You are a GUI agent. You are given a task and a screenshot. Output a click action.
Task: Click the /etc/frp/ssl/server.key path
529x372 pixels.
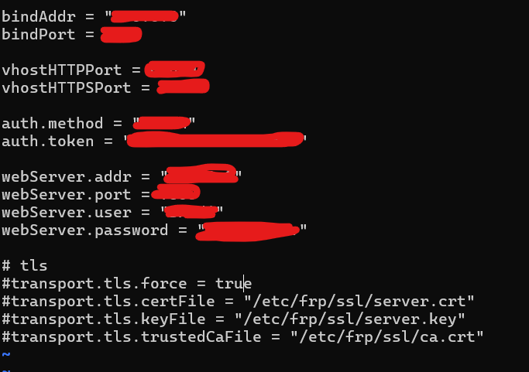point(350,319)
